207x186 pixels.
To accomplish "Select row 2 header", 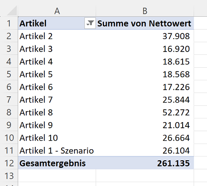I will [x=9, y=36].
